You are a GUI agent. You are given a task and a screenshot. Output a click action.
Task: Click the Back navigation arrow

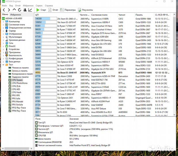(4, 10)
